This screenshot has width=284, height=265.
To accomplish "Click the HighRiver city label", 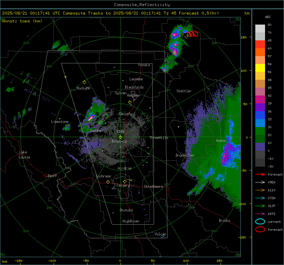I will [131, 221].
